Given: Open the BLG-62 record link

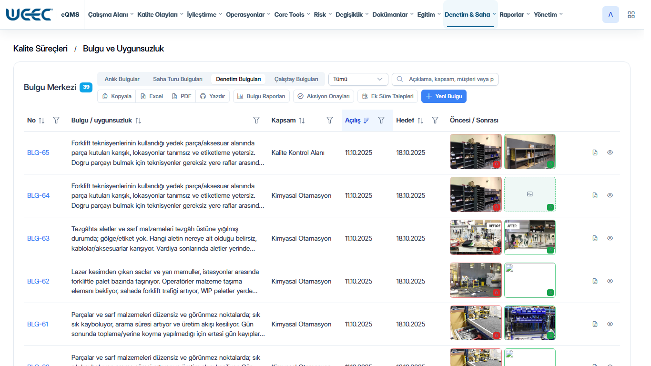Looking at the screenshot, I should [x=38, y=281].
